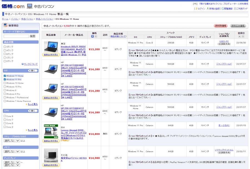
Task: Open the 格安安心パソコン VETESA thumbnail
Action: point(51,156)
